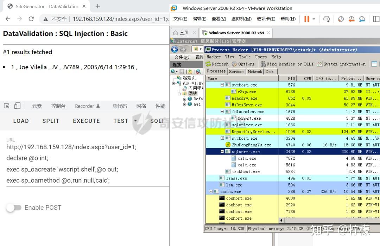This screenshot has width=380, height=246.
Task: Revert to the VMware snapshot
Action: pyautogui.click(x=351, y=19)
